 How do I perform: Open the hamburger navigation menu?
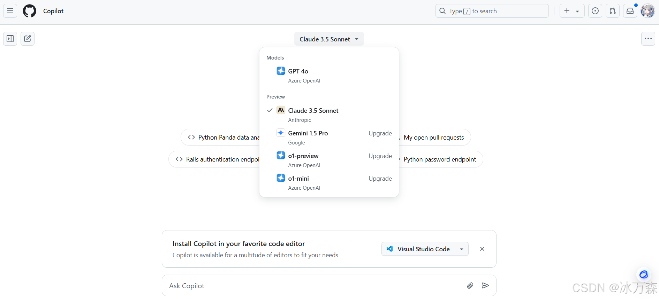tap(10, 11)
